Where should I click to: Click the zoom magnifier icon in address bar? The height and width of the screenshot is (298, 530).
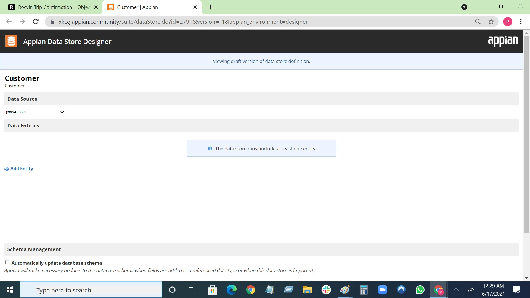478,22
